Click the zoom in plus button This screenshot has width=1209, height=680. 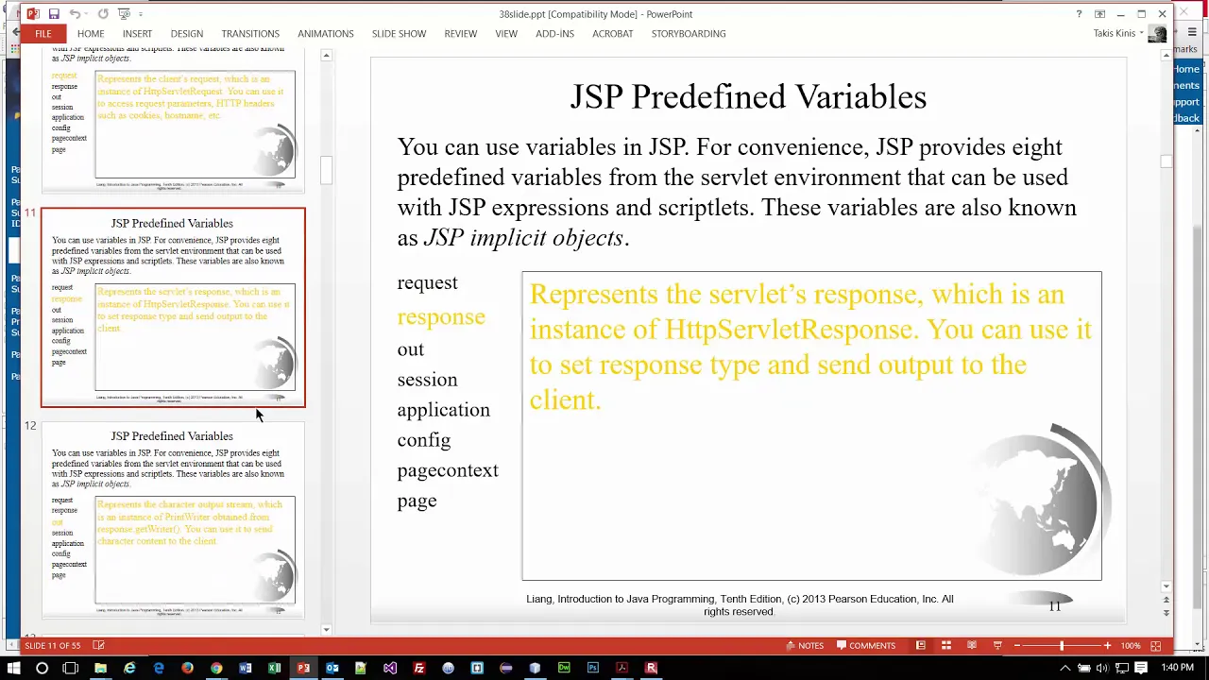[1107, 646]
